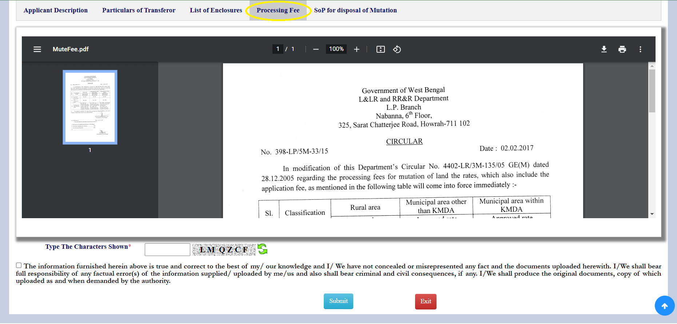Print the PDF document
The height and width of the screenshot is (324, 677).
622,49
